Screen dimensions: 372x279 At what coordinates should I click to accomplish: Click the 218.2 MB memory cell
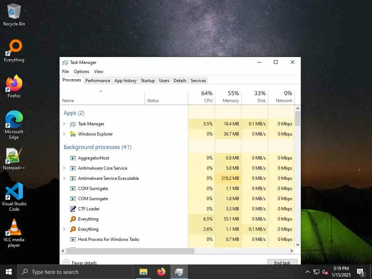(x=228, y=178)
